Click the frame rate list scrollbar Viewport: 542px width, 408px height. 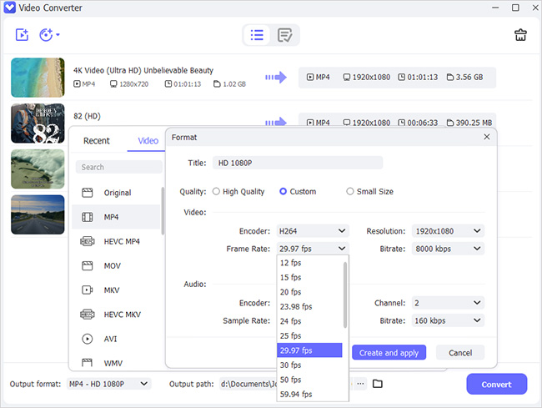[x=345, y=295]
